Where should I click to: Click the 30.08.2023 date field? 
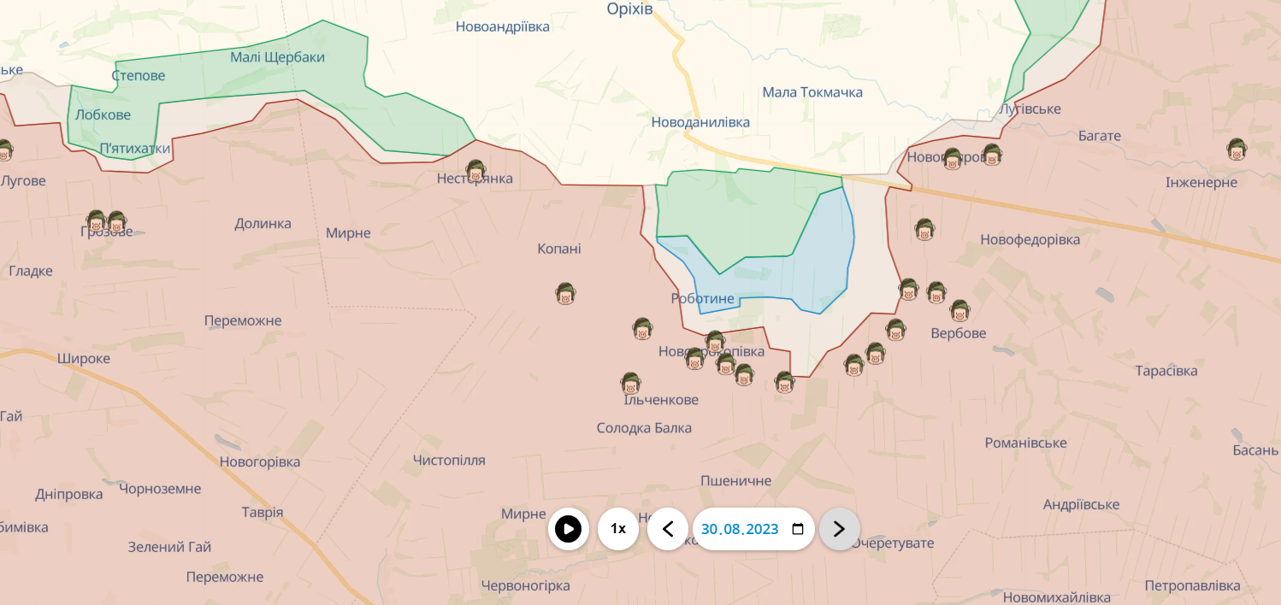click(x=740, y=529)
